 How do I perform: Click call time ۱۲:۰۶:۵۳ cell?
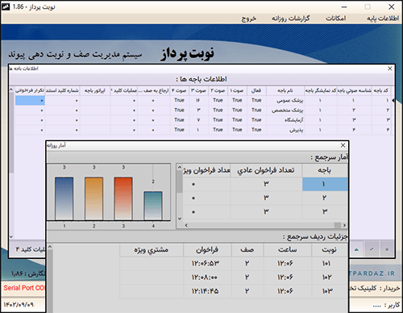tap(207, 264)
